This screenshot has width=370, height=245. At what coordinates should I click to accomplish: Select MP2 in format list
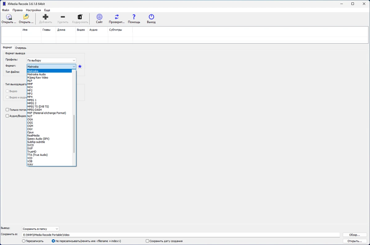[x=49, y=90]
